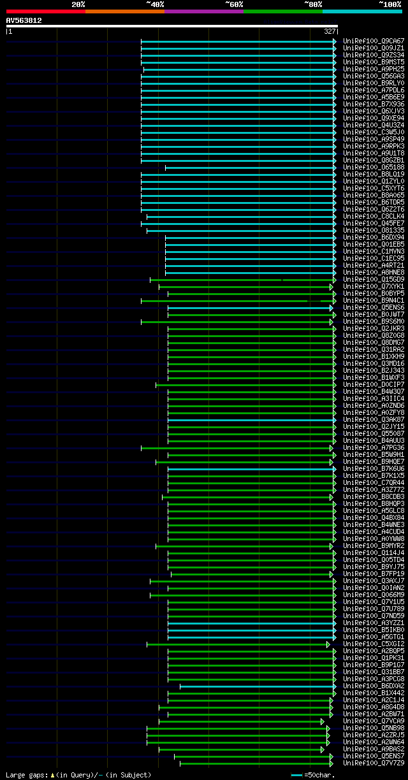Click the UniRef100_A7PDL6 label
The width and height of the screenshot is (408, 780).
coord(374,90)
